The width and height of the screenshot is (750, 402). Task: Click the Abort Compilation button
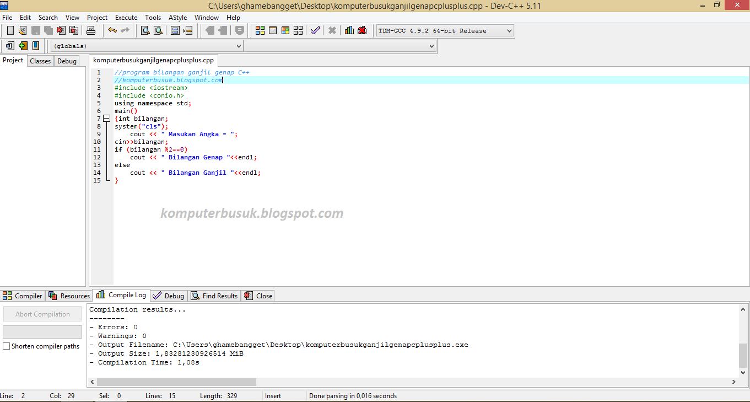[x=42, y=314]
